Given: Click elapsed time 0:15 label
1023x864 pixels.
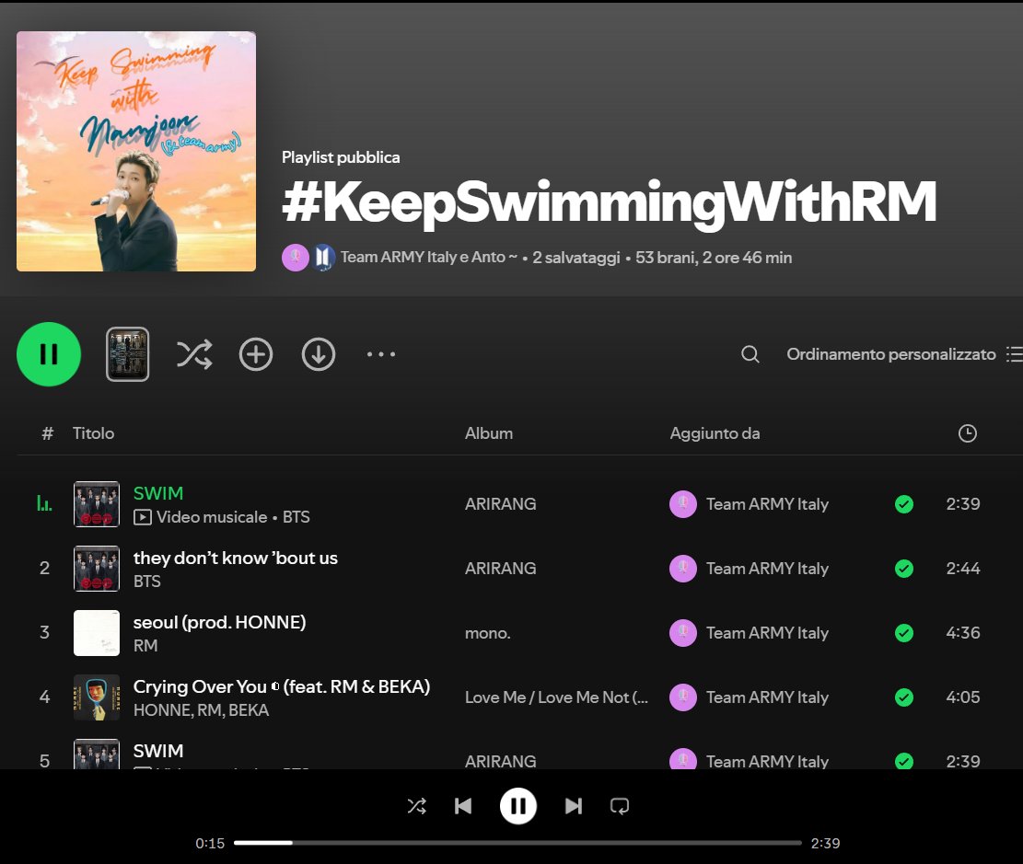Looking at the screenshot, I should click(210, 843).
